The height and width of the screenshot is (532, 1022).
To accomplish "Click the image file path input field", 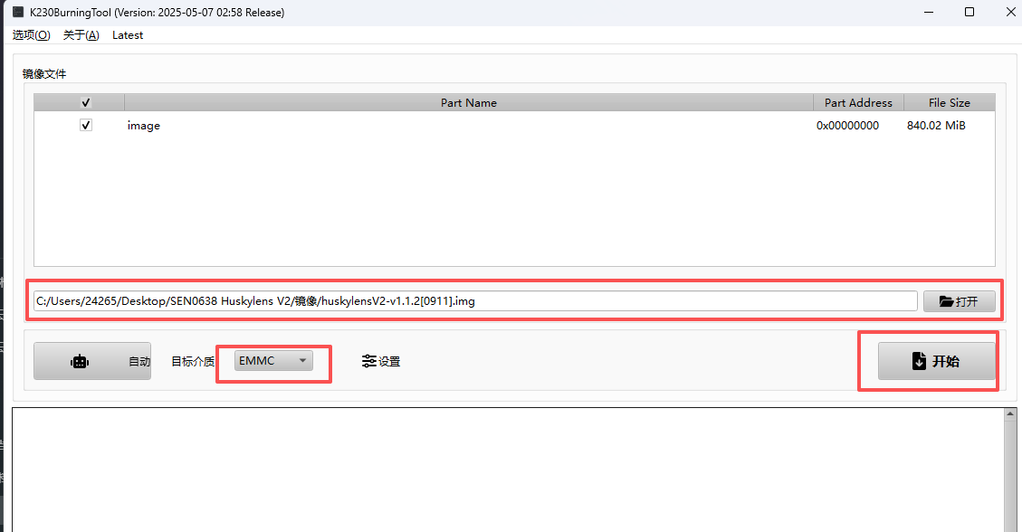I will [474, 301].
